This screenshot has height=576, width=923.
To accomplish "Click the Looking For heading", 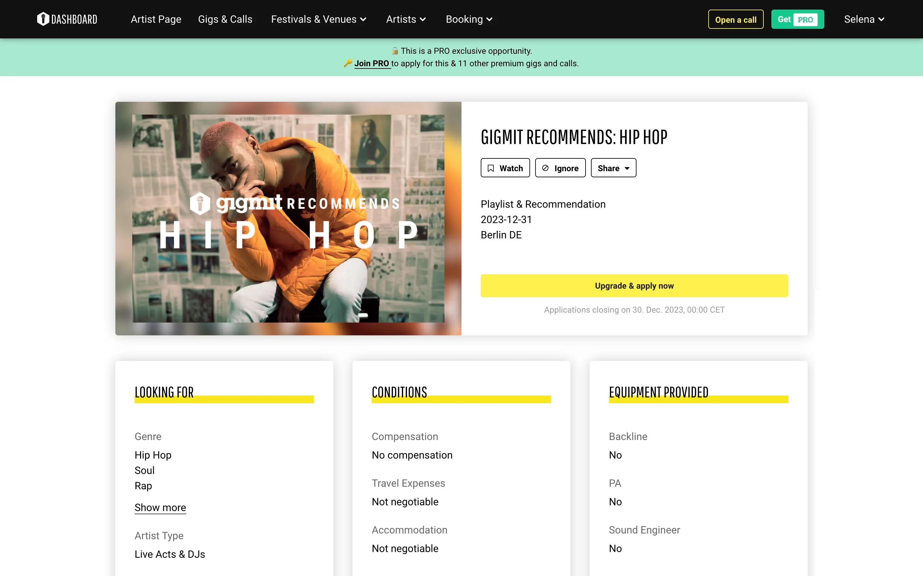I will [164, 392].
